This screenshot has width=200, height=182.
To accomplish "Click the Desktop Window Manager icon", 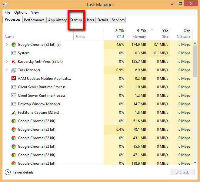I will point(14,104).
